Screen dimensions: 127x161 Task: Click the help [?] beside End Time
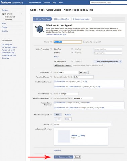coord(72,53)
